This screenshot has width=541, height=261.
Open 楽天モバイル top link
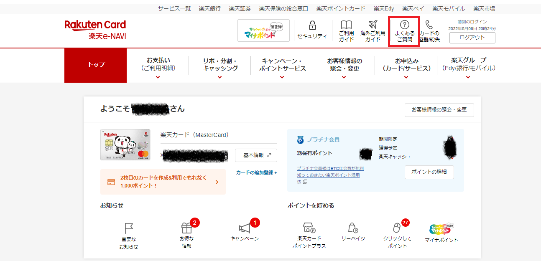coord(449,8)
